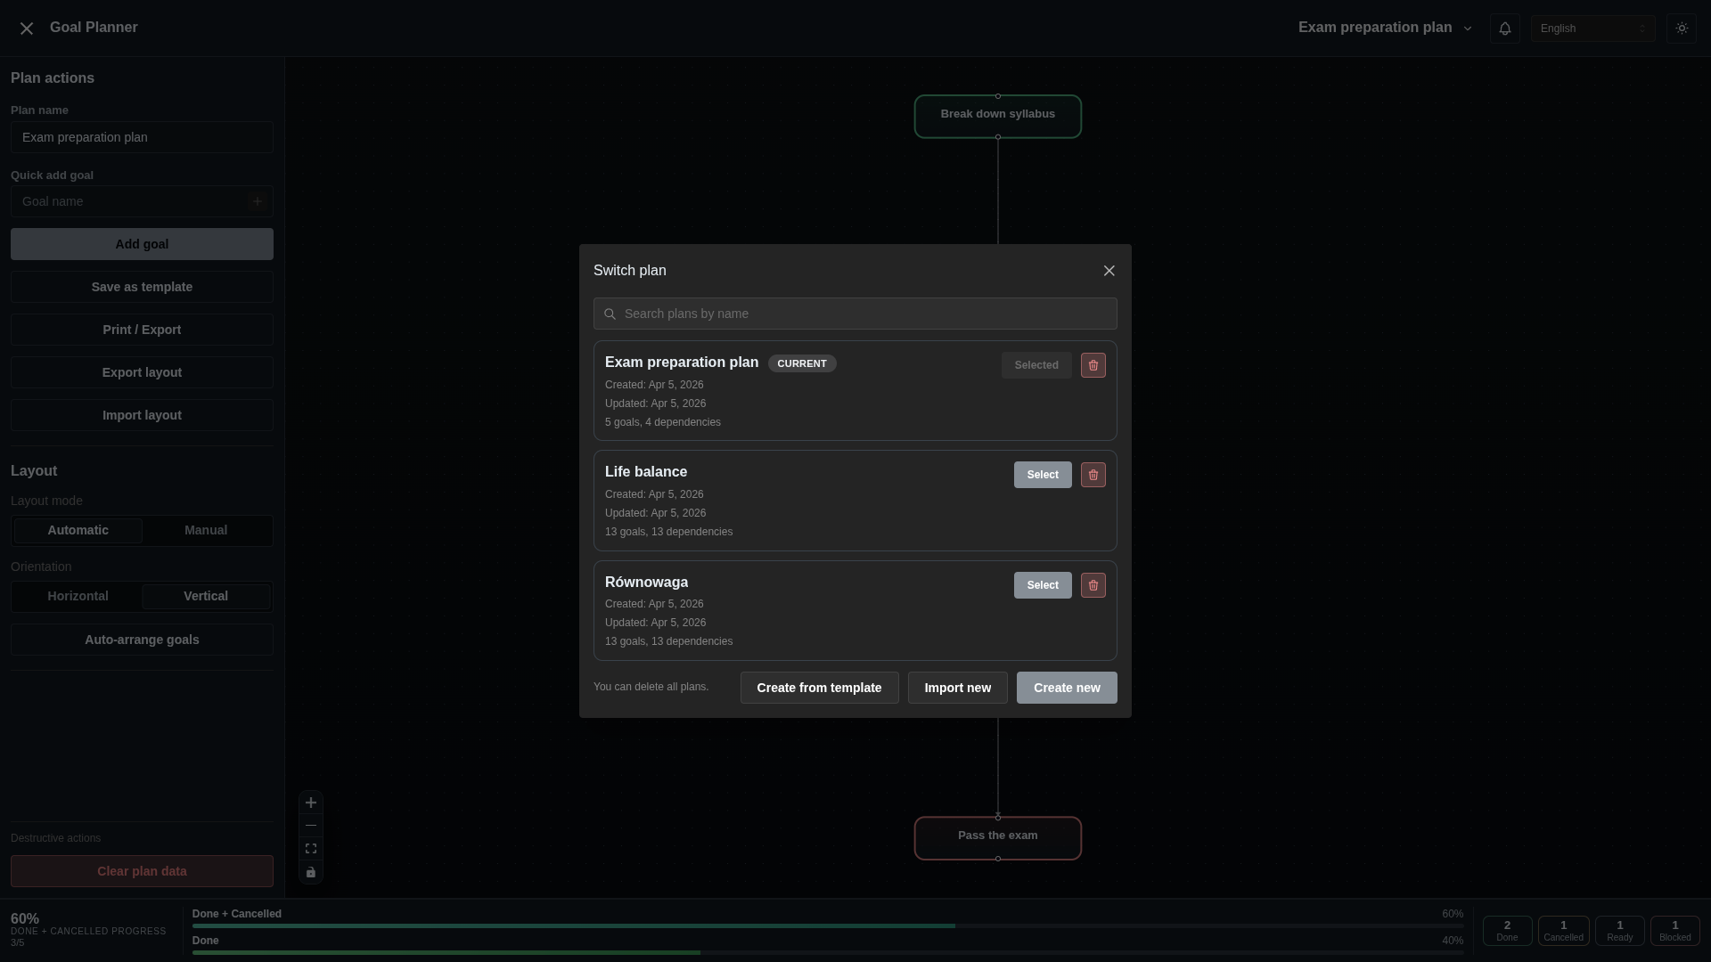Open notifications via the bell icon
The height and width of the screenshot is (962, 1711).
coord(1505,28)
